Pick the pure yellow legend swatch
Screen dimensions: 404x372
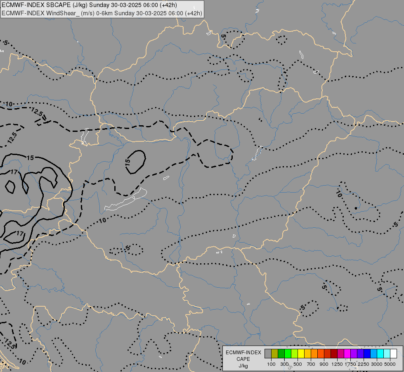(x=301, y=353)
